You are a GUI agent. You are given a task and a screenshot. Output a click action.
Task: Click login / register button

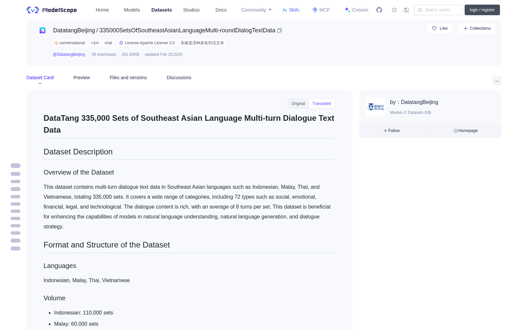click(482, 10)
